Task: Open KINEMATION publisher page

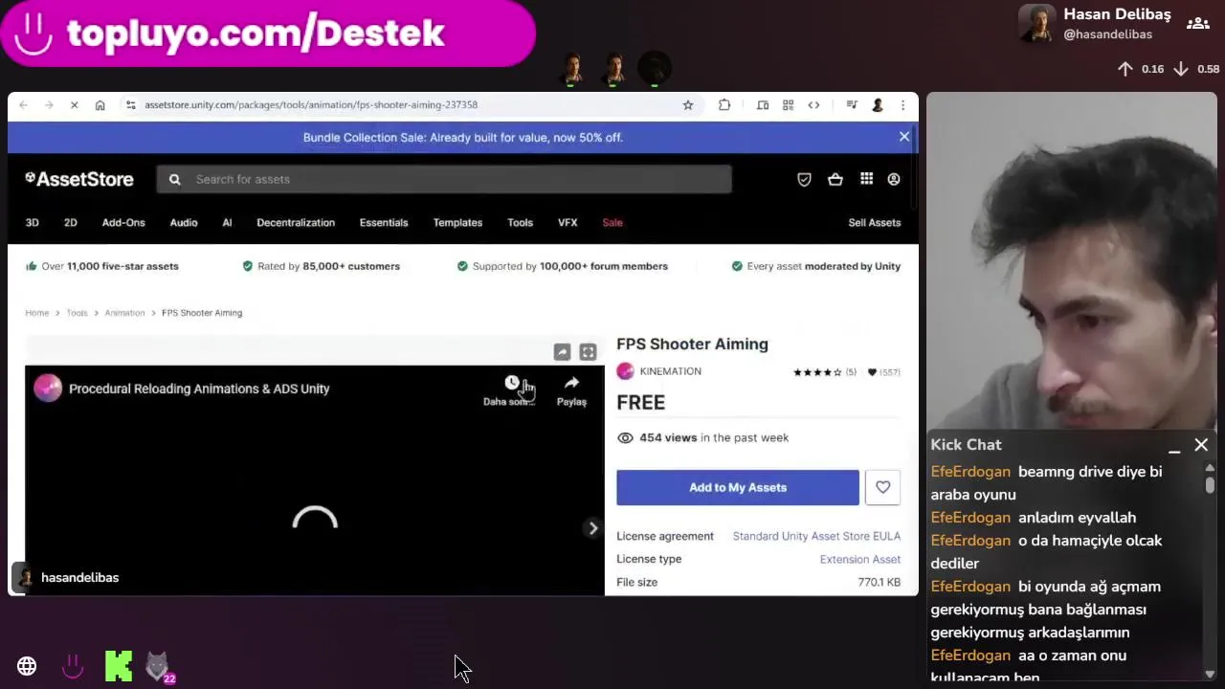Action: tap(670, 371)
